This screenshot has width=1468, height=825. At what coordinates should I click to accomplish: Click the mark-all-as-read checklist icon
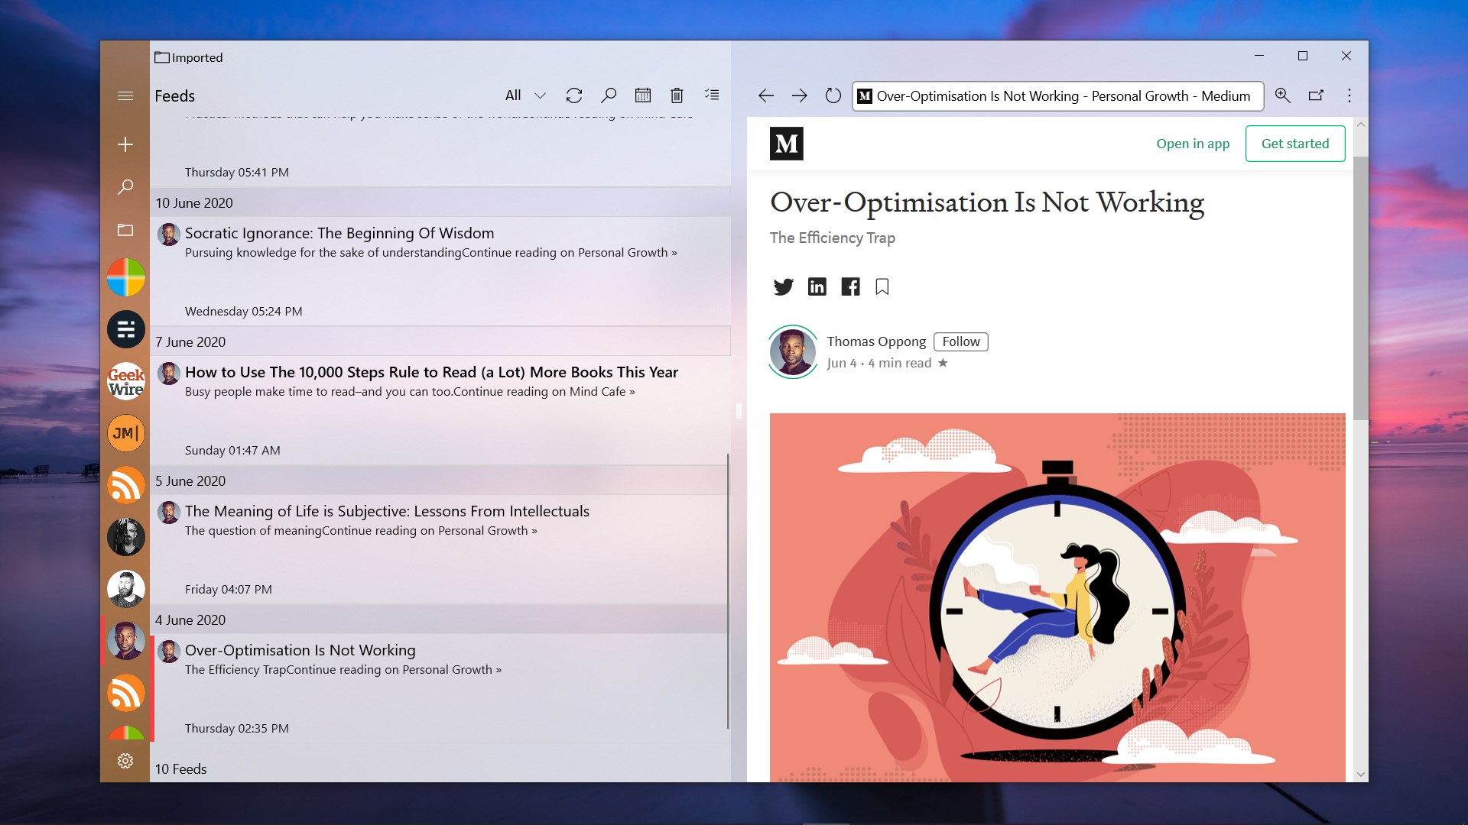click(x=712, y=95)
